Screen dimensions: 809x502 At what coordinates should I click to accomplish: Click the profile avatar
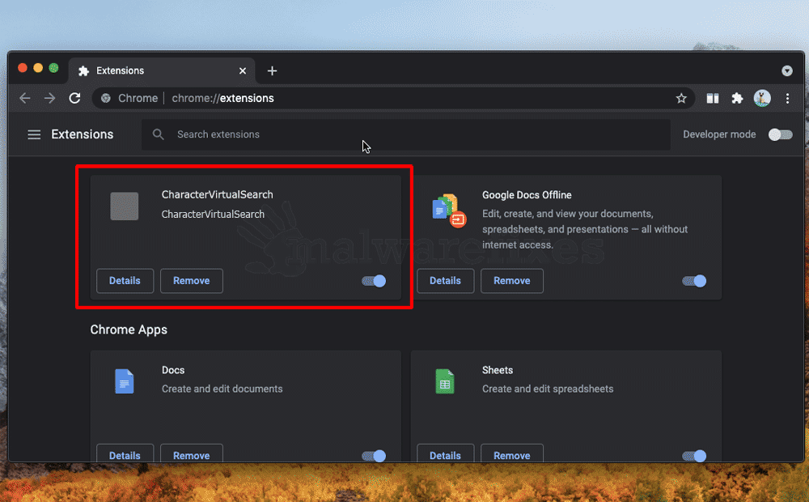pyautogui.click(x=762, y=98)
